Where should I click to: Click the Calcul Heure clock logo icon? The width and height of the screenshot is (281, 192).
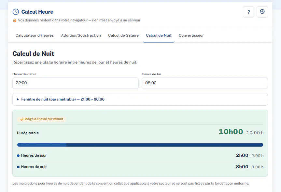[x=16, y=12]
